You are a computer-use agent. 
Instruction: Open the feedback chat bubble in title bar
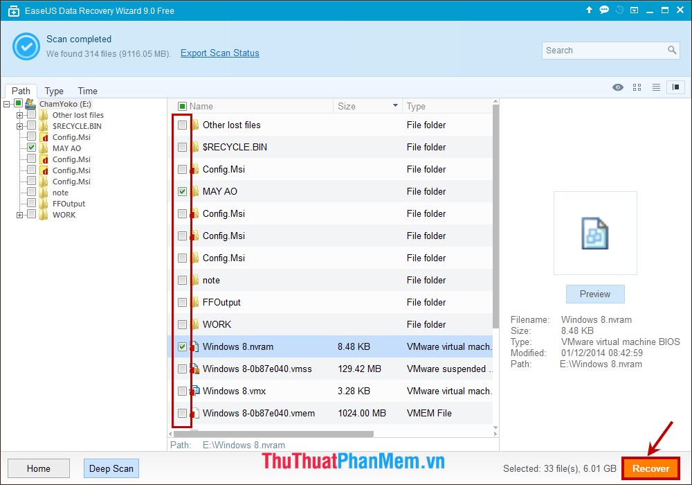[604, 10]
